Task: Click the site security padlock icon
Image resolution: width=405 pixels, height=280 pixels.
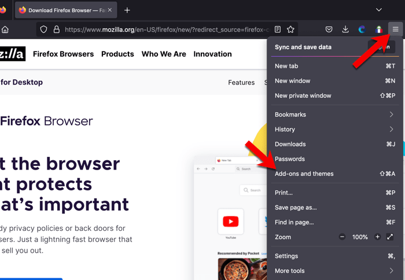Action: point(56,30)
